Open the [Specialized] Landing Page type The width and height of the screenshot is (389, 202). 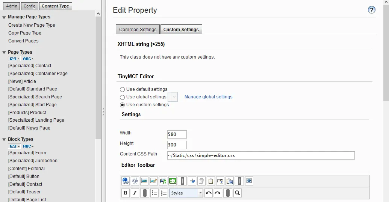(x=36, y=120)
